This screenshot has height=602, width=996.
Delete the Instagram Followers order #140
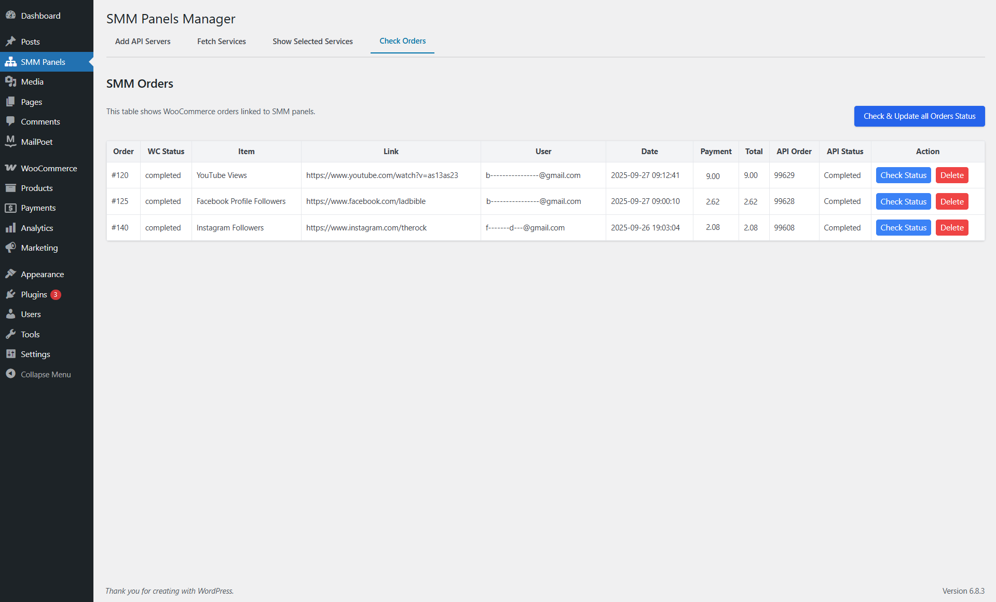951,228
